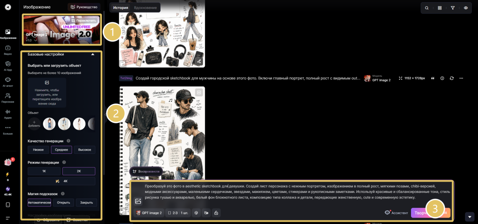Set prompt magic to Открыть

tap(63, 202)
